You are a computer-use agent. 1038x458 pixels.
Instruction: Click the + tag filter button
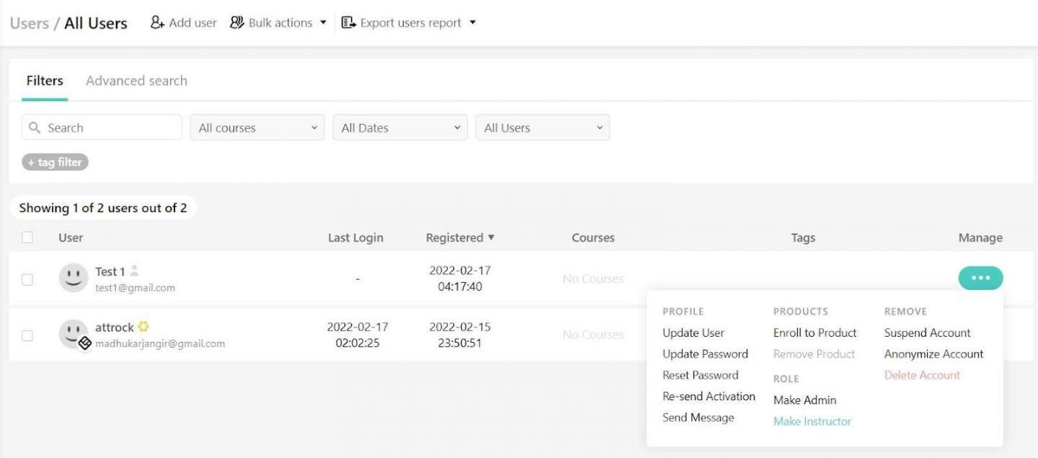pos(55,162)
